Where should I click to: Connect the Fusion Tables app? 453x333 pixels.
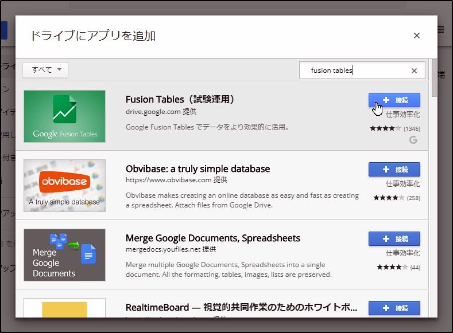click(x=394, y=100)
